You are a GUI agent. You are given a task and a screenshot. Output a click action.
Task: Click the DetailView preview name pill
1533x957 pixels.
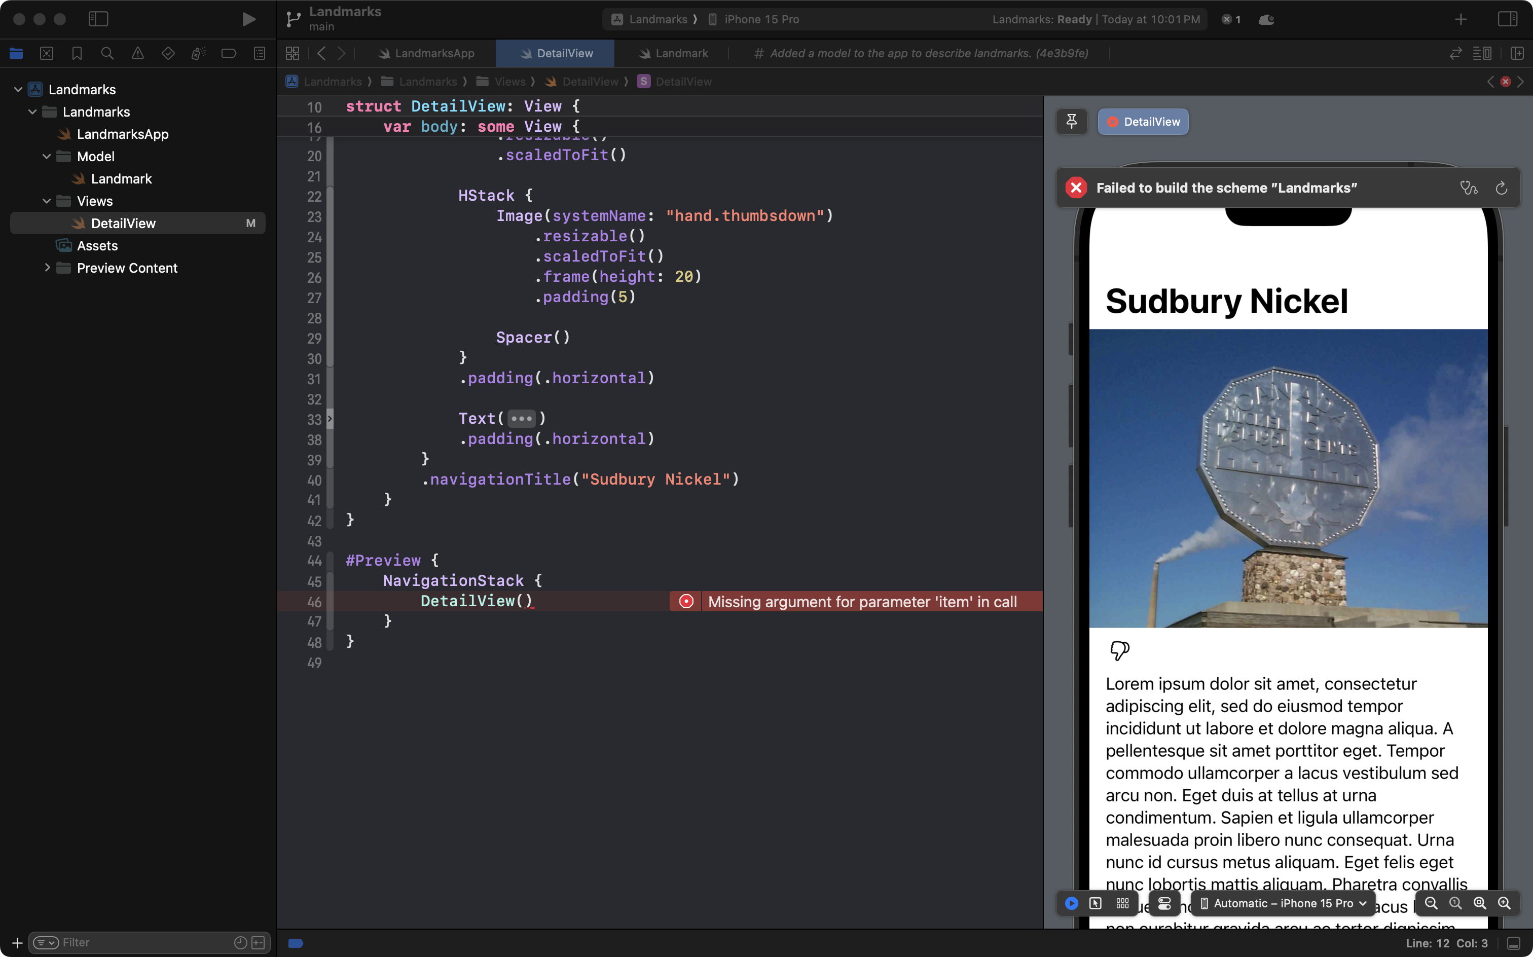coord(1143,122)
